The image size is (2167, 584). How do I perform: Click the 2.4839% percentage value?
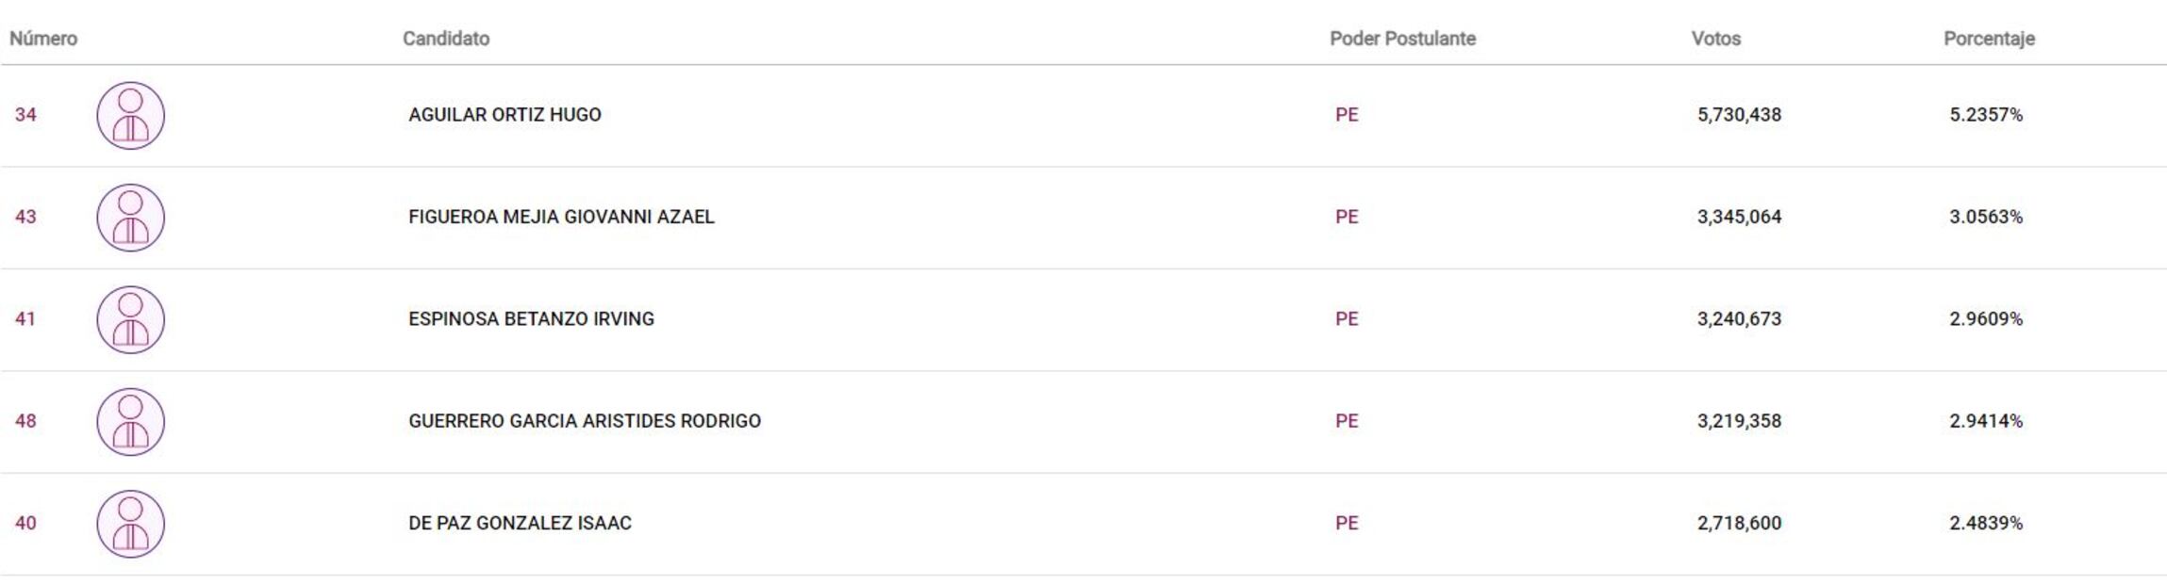point(1986,523)
